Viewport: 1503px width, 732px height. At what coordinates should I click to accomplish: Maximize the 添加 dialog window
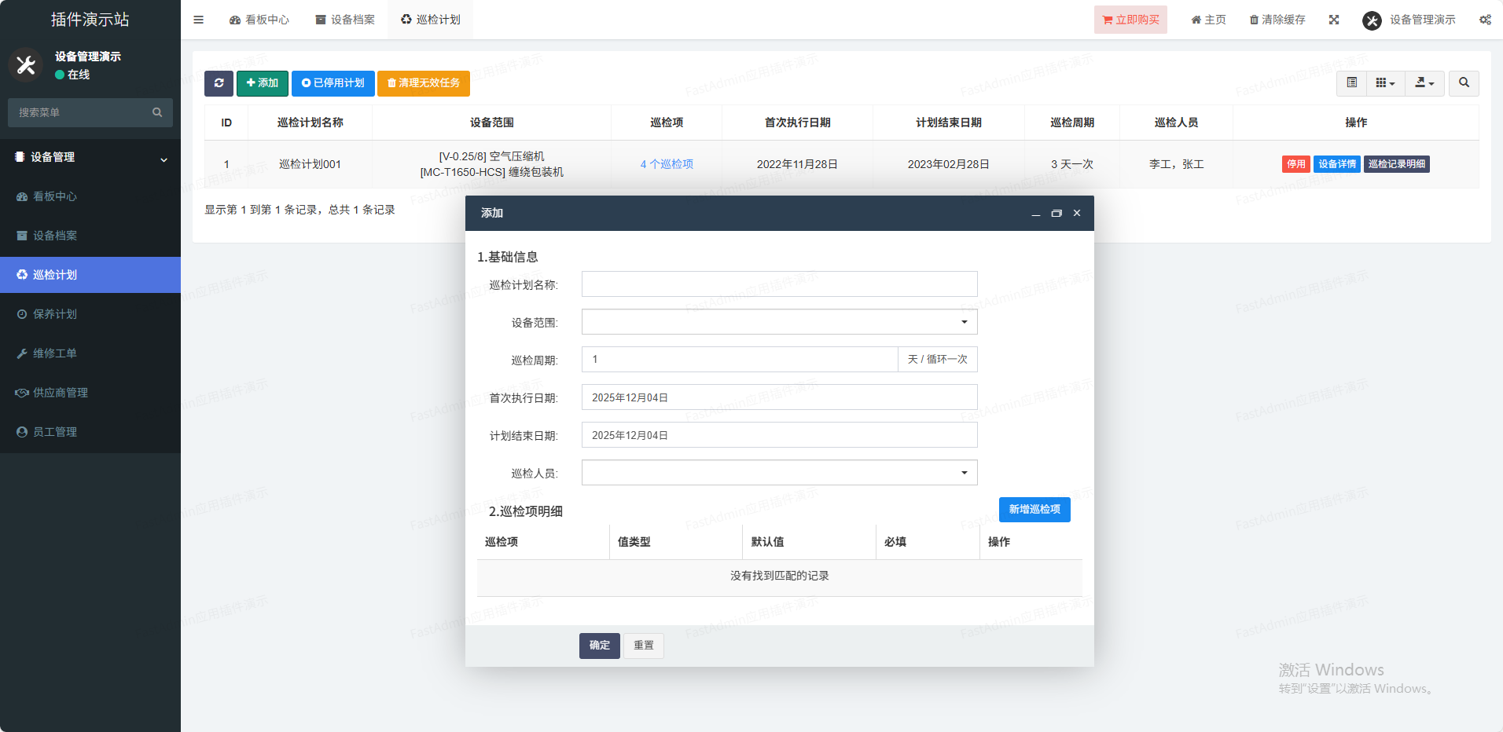click(1057, 214)
